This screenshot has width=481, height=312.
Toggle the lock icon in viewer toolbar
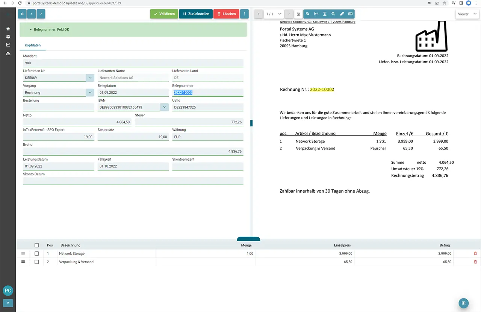coord(298,14)
